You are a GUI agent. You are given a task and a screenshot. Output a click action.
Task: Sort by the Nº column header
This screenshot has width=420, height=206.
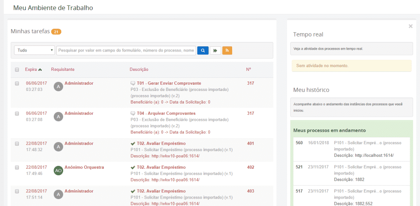249,70
